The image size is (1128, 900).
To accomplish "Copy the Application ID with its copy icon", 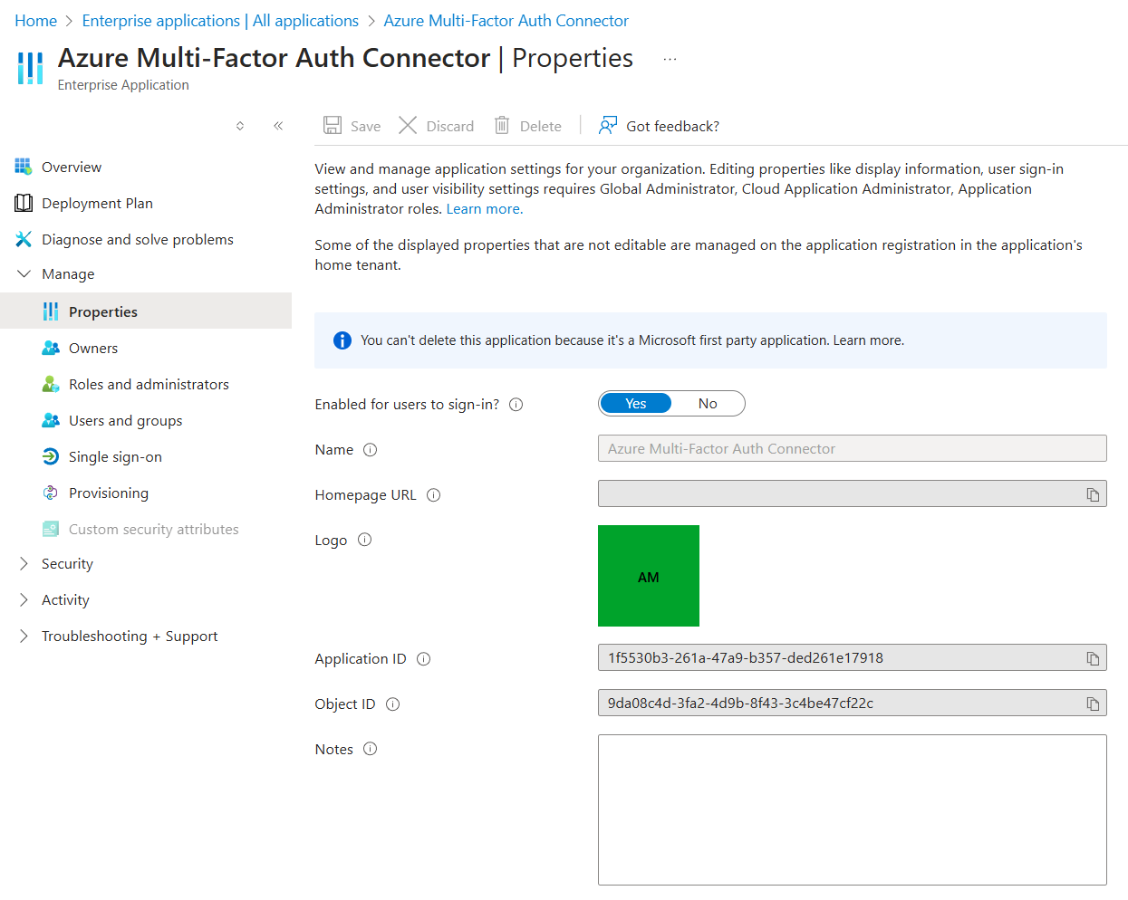I will (1093, 658).
